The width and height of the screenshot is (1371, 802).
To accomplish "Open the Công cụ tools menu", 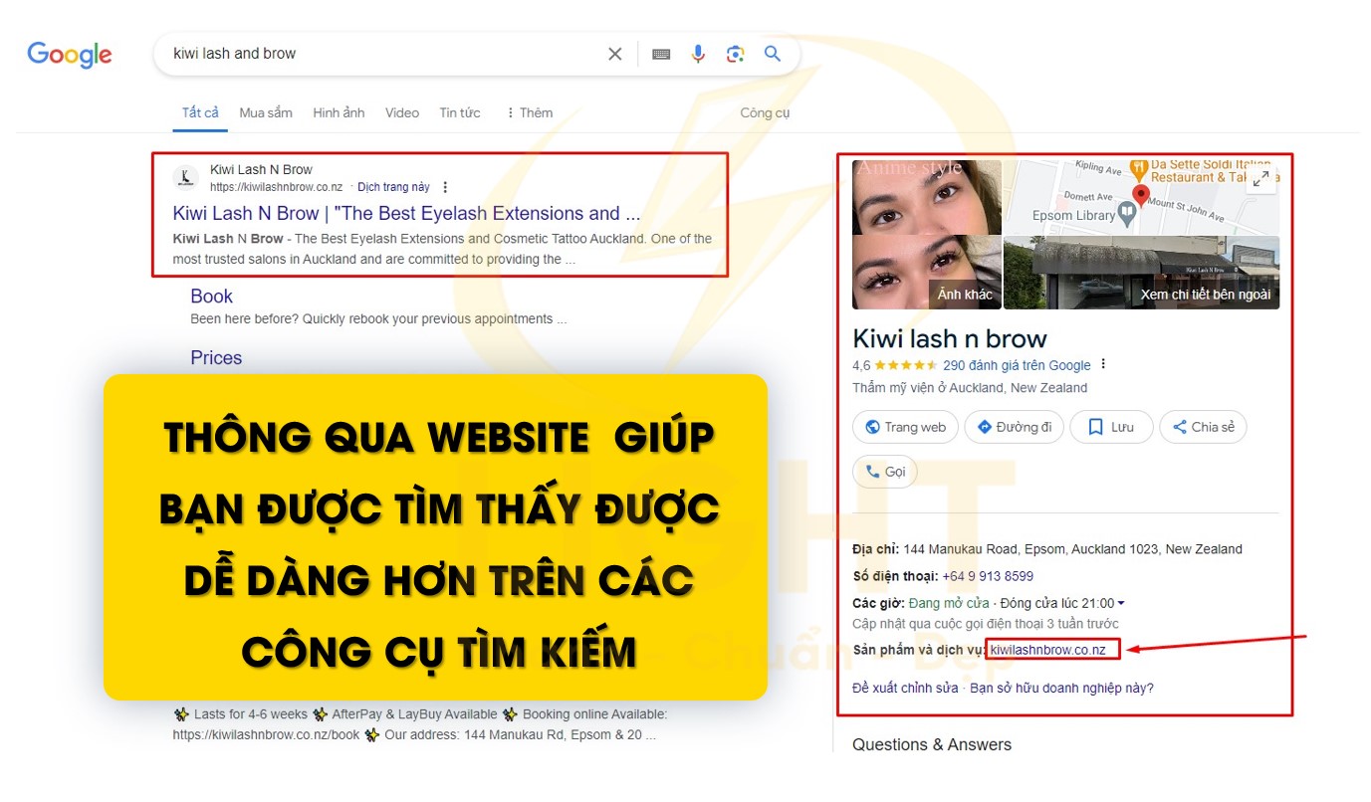I will click(765, 112).
